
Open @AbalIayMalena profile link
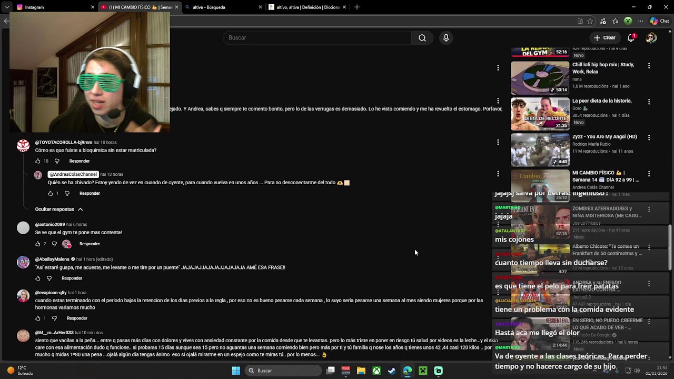click(x=52, y=260)
